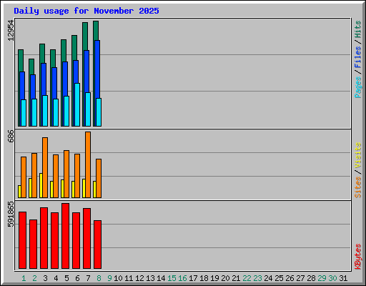Click the red KBytes bar for day 8
This screenshot has height=286, width=366.
pyautogui.click(x=97, y=245)
